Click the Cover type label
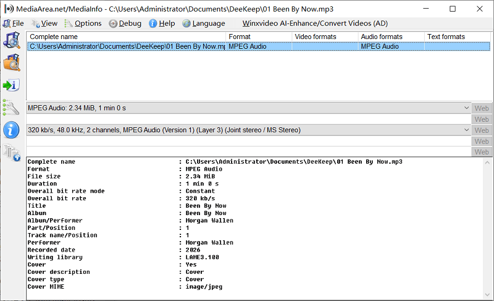The height and width of the screenshot is (301, 494). (46, 279)
